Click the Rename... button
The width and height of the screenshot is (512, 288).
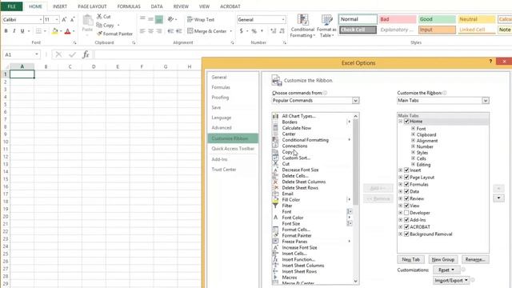475,259
